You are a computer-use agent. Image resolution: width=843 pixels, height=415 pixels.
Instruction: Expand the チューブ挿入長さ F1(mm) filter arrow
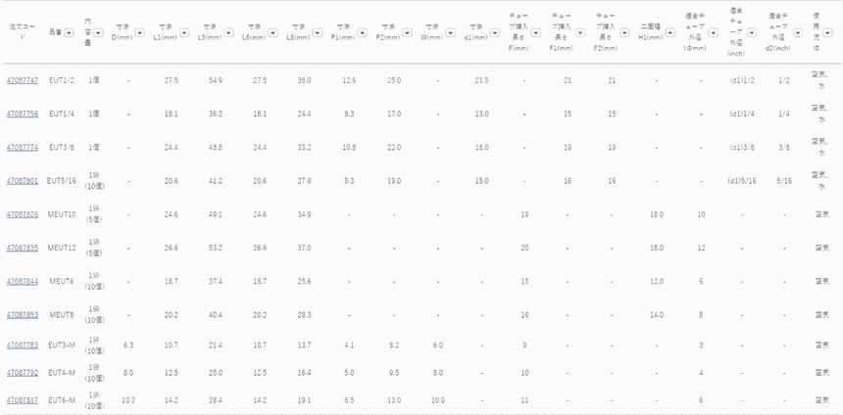pyautogui.click(x=581, y=33)
